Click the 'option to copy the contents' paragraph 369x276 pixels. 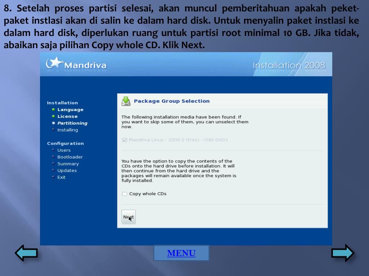click(x=179, y=171)
